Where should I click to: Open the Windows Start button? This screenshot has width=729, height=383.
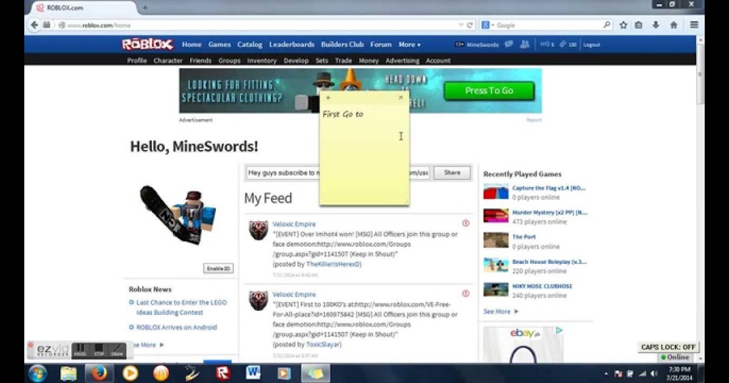[38, 373]
